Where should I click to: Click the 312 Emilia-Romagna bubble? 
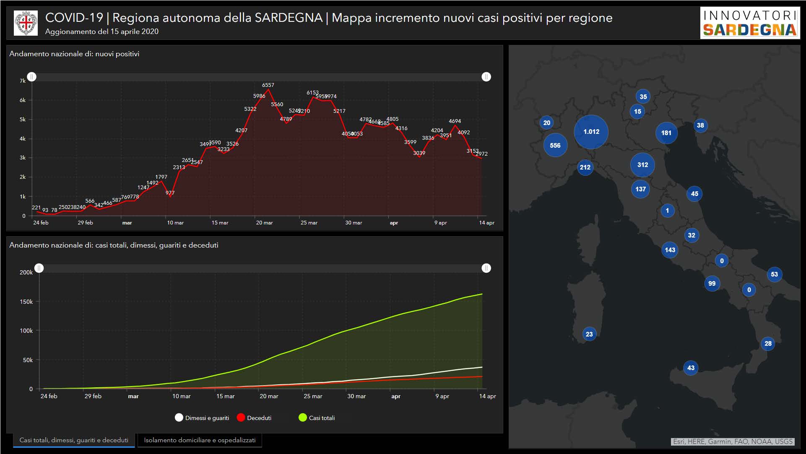click(x=642, y=165)
